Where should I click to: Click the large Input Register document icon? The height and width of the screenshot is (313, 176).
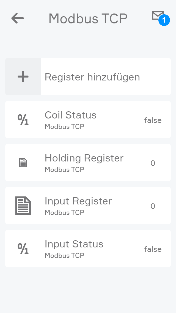23,206
